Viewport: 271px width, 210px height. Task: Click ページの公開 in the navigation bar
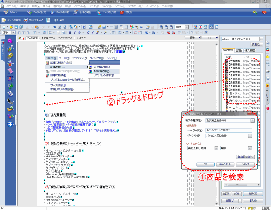106,13
